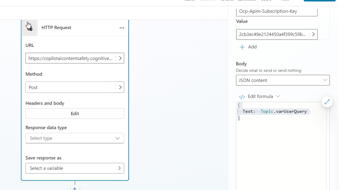Click the subscription key Value field
Viewport: 339px width, 190px height.
(273, 34)
